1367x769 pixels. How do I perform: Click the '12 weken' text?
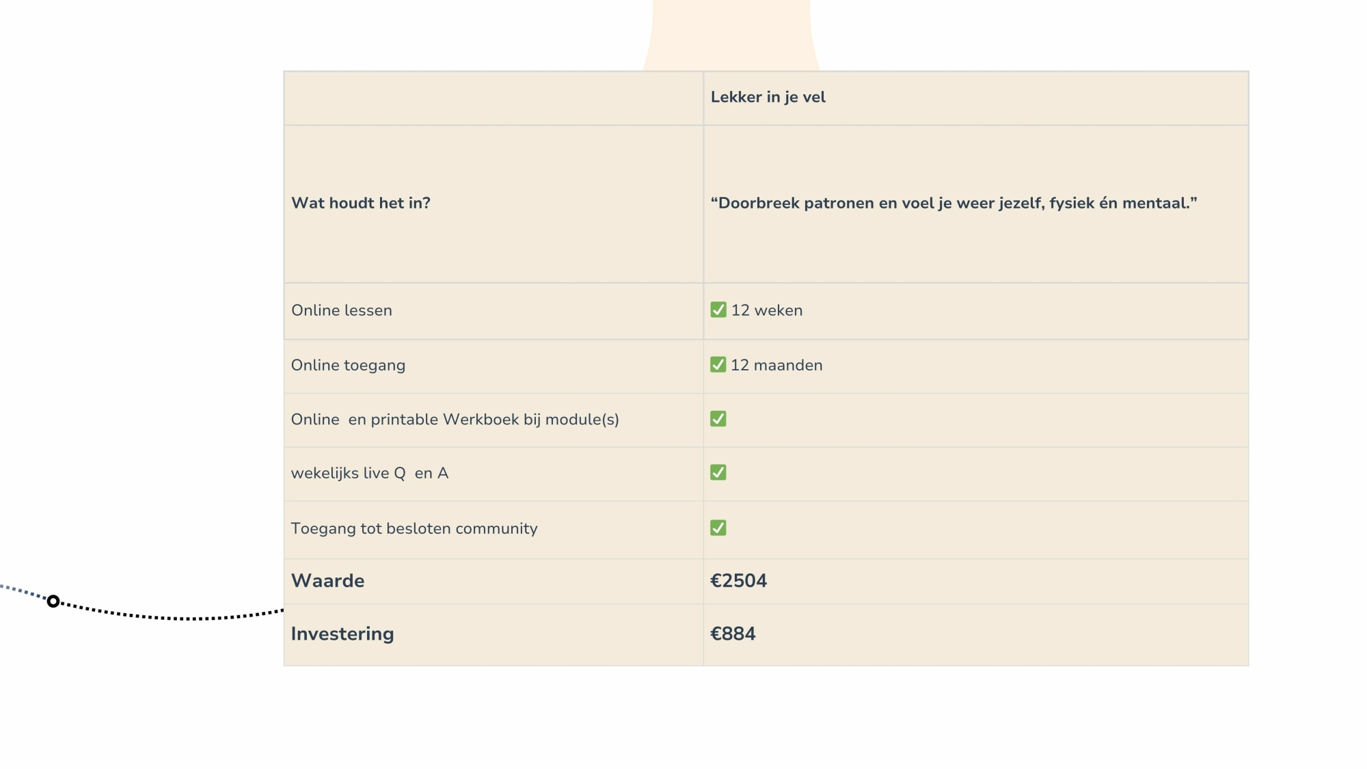click(767, 310)
